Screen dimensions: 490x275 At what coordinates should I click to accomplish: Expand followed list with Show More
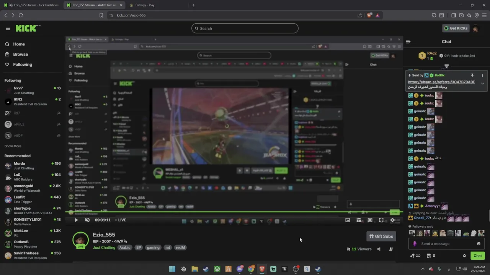[13, 146]
